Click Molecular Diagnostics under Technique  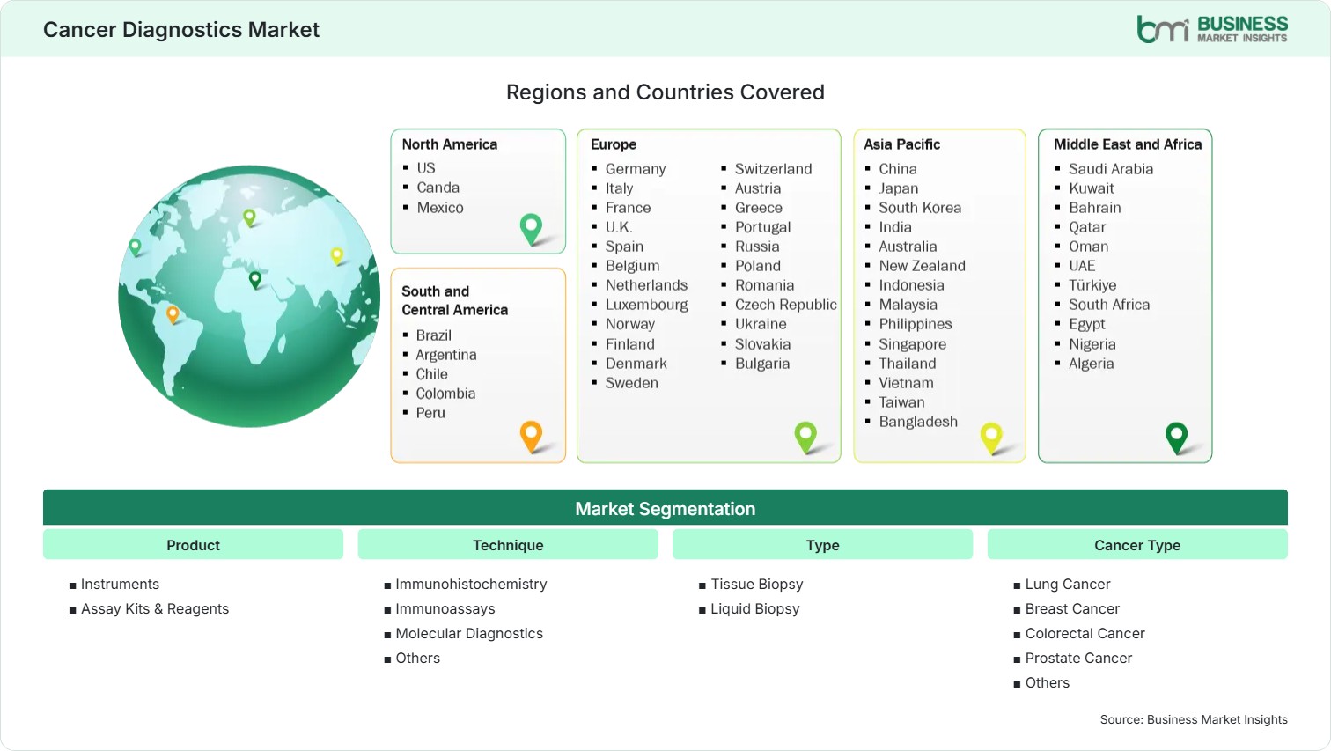point(469,634)
